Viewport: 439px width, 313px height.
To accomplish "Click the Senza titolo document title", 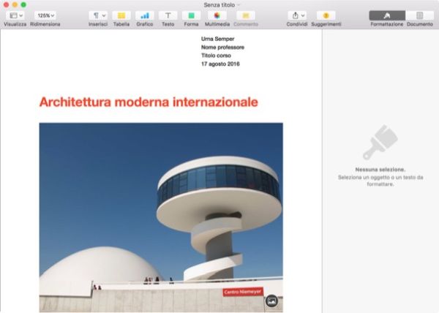I will [217, 4].
